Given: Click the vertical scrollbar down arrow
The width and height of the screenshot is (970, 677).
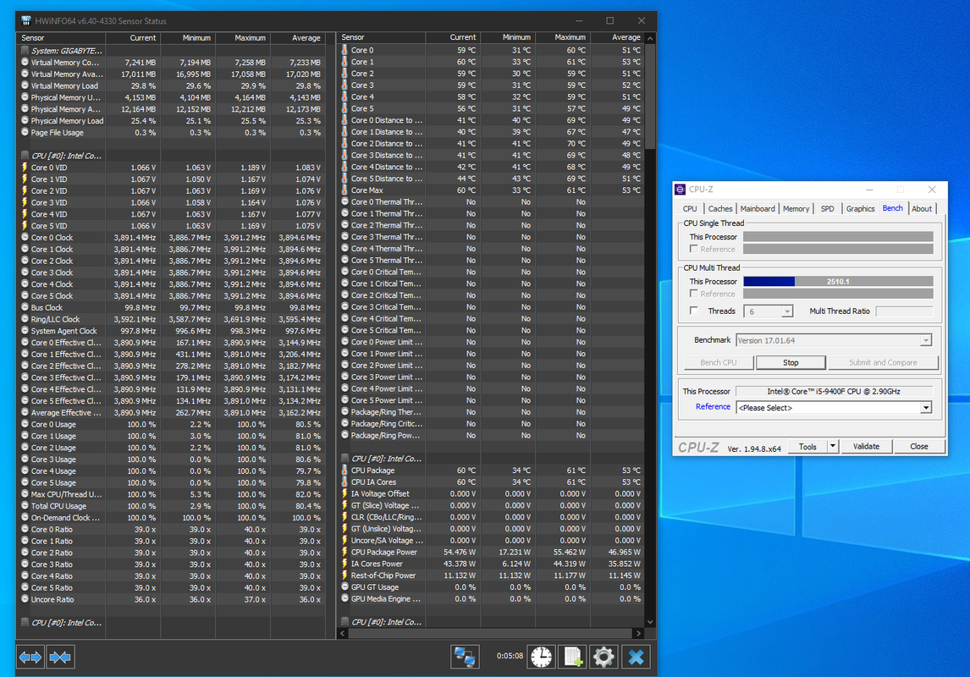Looking at the screenshot, I should pyautogui.click(x=649, y=622).
